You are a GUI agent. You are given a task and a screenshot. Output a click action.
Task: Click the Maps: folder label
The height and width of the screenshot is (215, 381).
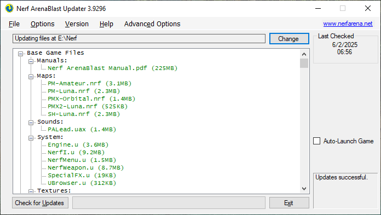[x=46, y=76]
